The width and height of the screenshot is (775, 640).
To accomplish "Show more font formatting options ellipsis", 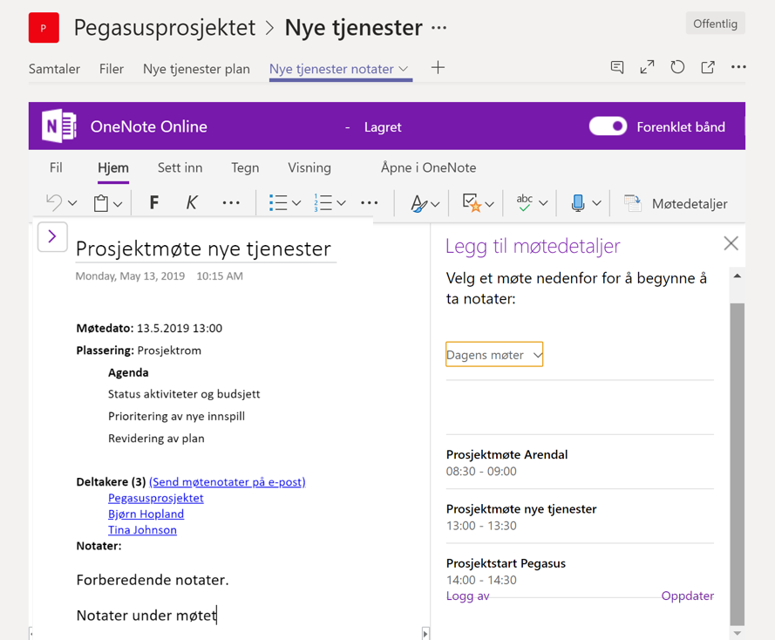I will pyautogui.click(x=231, y=202).
